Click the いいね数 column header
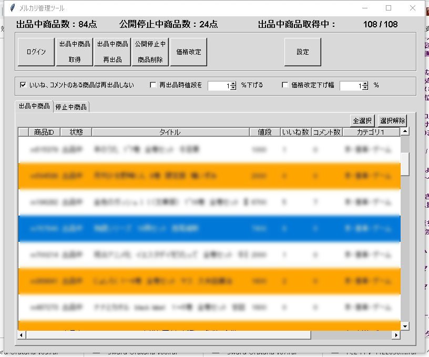429x357 pixels. coord(295,132)
